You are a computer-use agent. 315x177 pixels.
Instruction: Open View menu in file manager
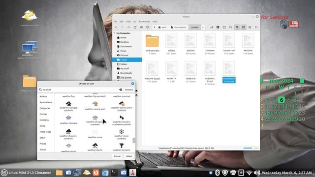pos(128,22)
